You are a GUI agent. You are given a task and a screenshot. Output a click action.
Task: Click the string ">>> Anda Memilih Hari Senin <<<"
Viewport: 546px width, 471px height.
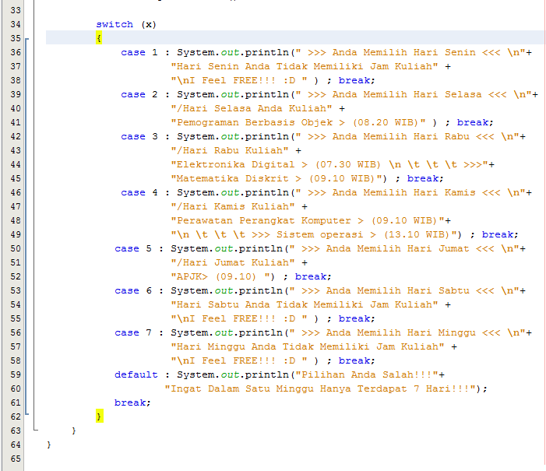point(404,53)
